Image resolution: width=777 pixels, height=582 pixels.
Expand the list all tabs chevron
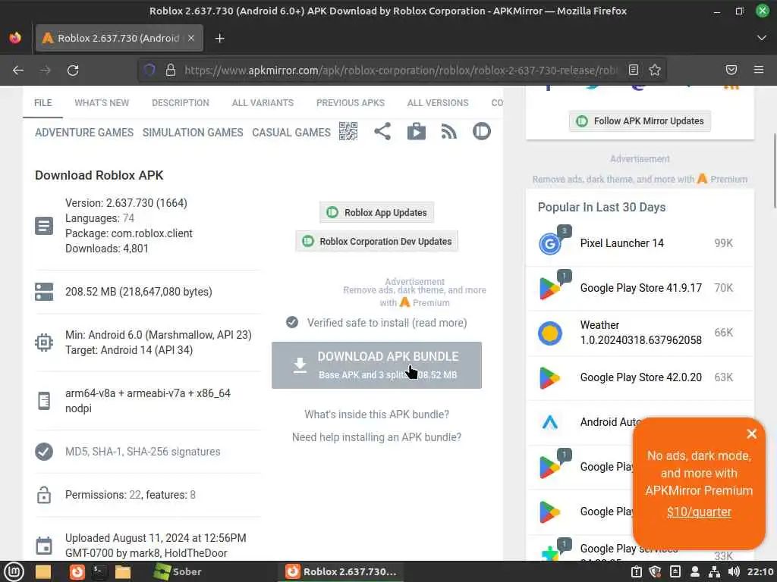(762, 38)
